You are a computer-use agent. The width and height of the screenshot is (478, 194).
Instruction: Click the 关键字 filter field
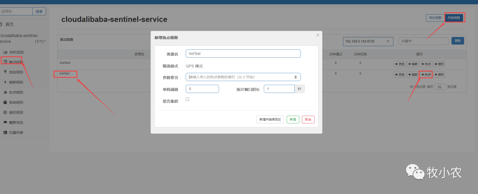[424, 41]
